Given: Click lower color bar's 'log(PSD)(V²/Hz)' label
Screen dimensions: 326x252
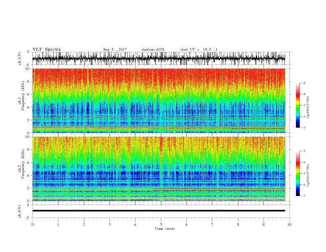Looking at the screenshot, I should 308,175.
